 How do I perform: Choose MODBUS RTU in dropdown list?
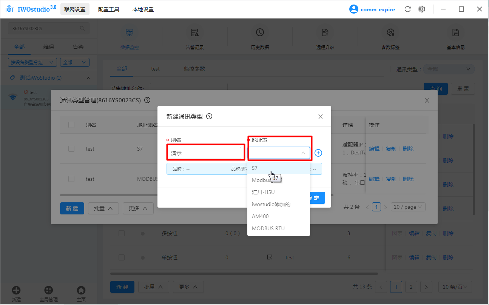[268, 228]
